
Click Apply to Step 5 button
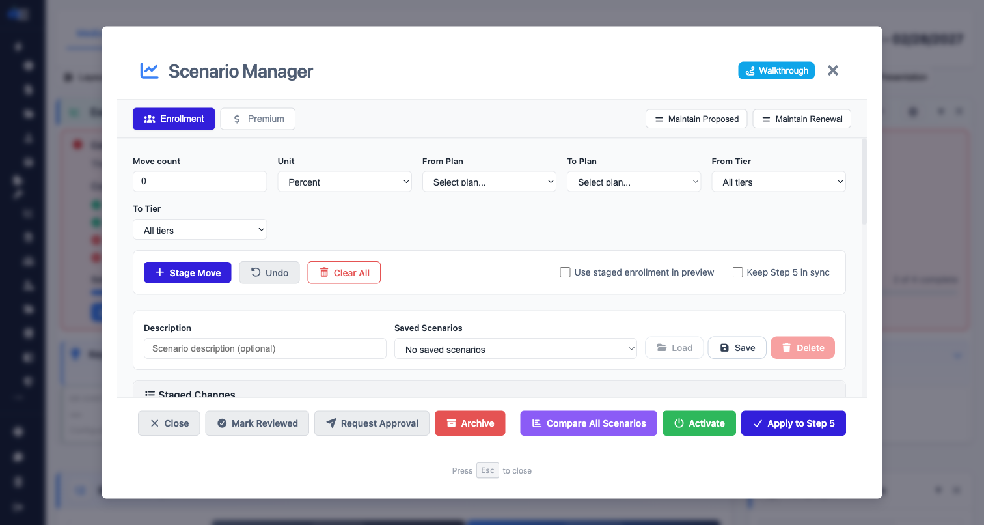793,423
